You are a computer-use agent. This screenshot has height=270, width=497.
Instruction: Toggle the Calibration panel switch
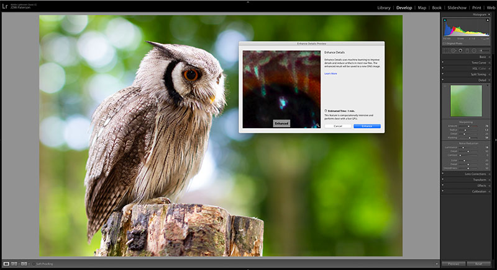(x=443, y=191)
